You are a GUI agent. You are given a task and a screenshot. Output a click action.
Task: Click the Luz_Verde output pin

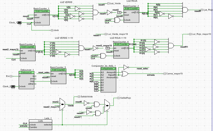108,3
